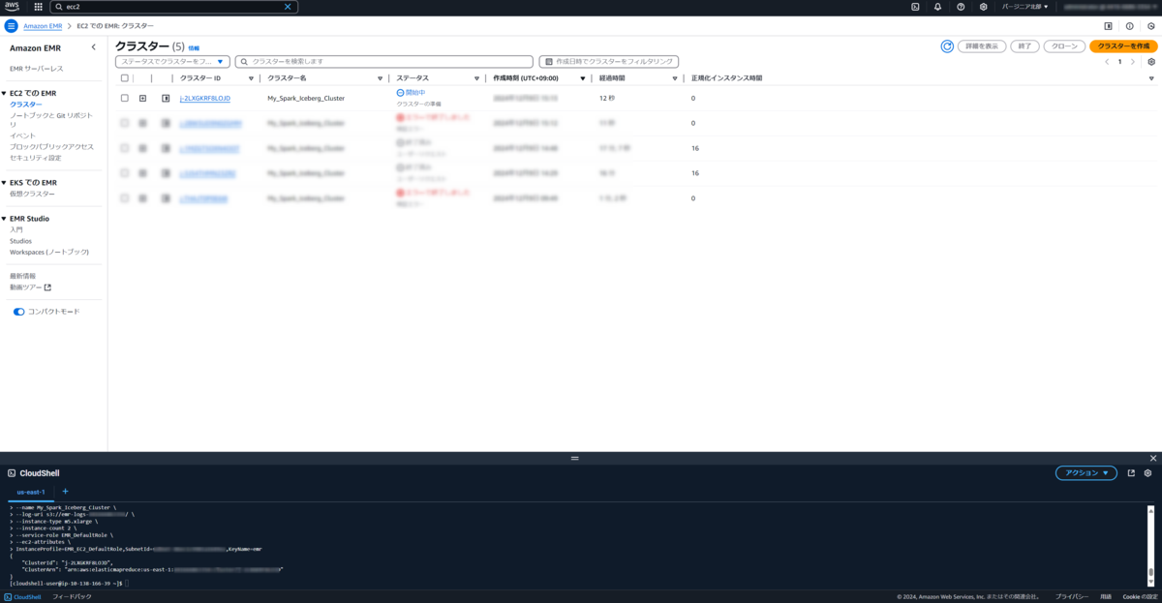Click the plus icon in j-2LXGKRF8LOJD row
The image size is (1162, 603).
pos(142,98)
